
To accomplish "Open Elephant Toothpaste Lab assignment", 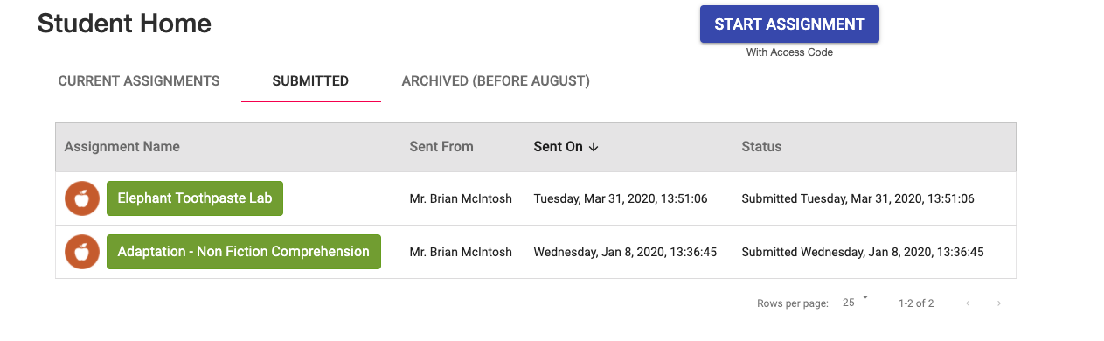I will (x=195, y=198).
